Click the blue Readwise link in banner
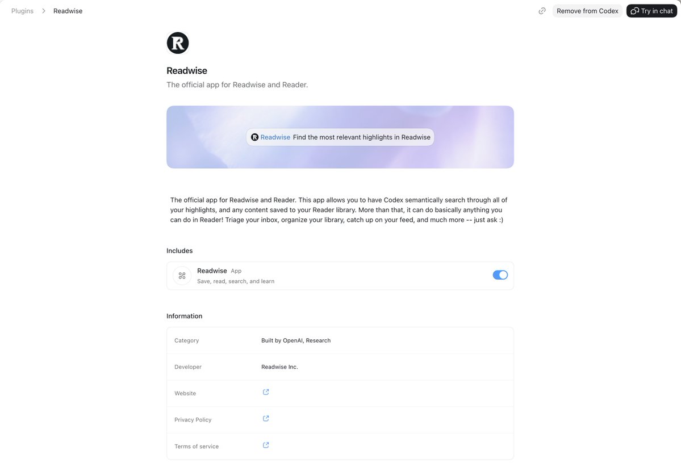The image size is (681, 463). click(x=275, y=137)
